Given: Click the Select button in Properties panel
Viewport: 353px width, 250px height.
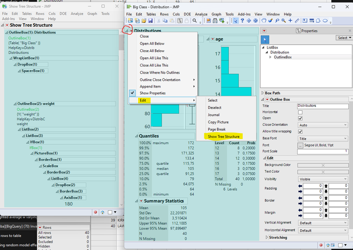Looking at the screenshot, I should (x=345, y=38).
